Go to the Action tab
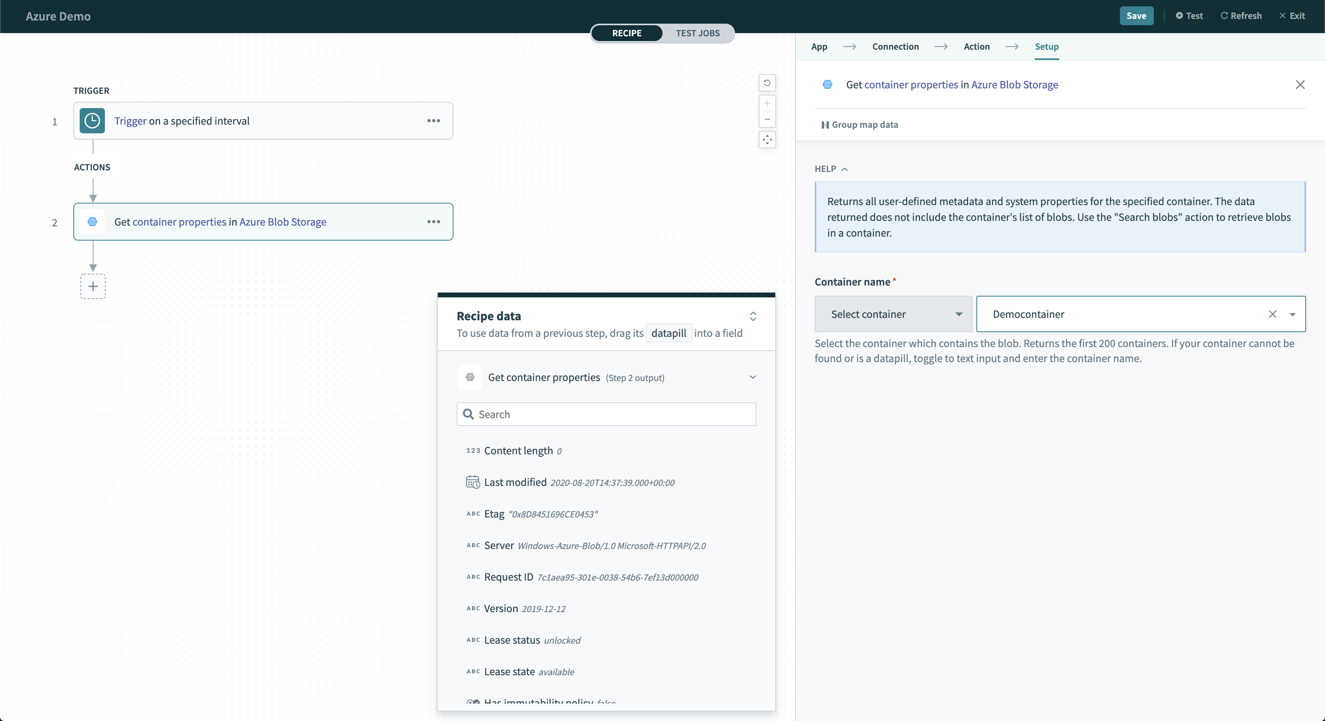The height and width of the screenshot is (721, 1325). tap(976, 46)
